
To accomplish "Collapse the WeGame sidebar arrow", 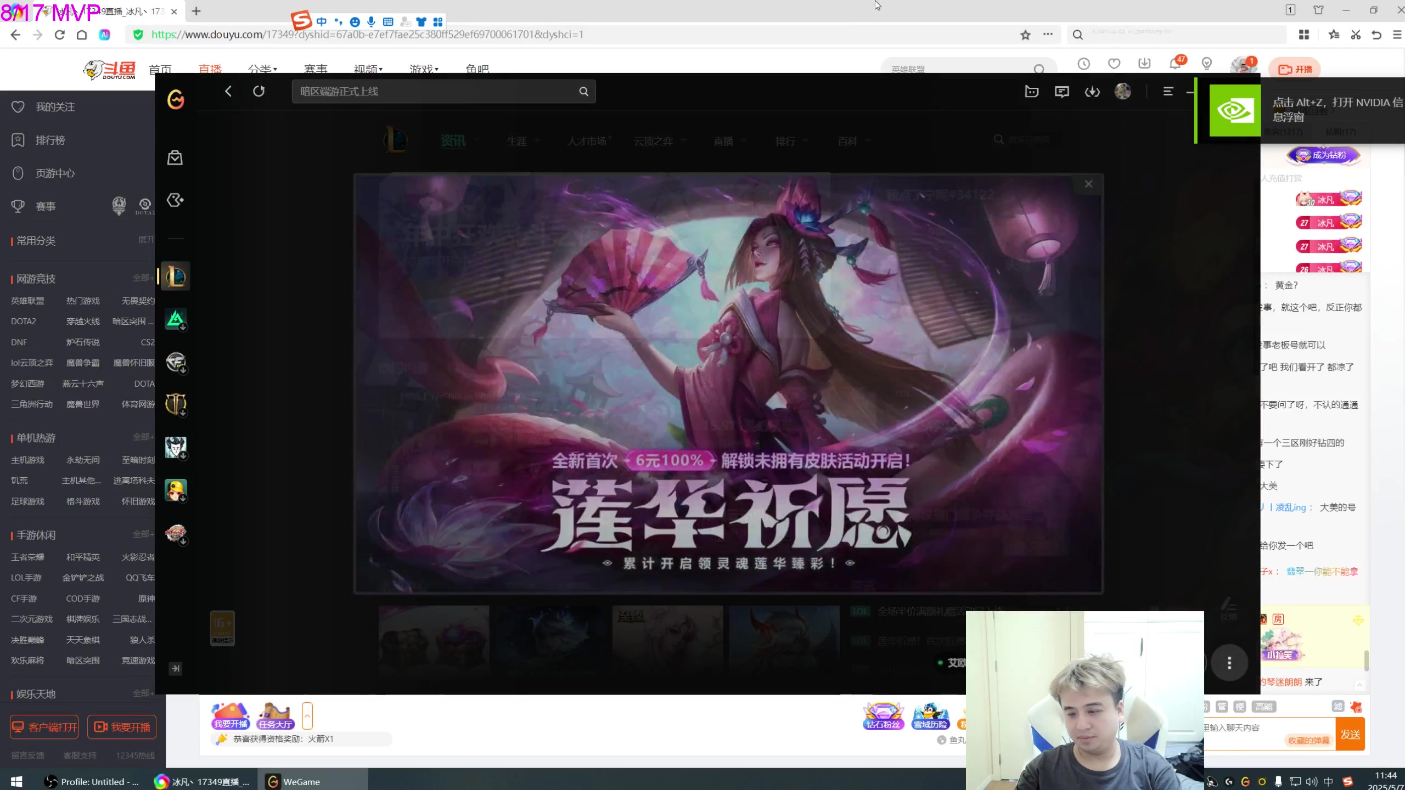I will 175,668.
